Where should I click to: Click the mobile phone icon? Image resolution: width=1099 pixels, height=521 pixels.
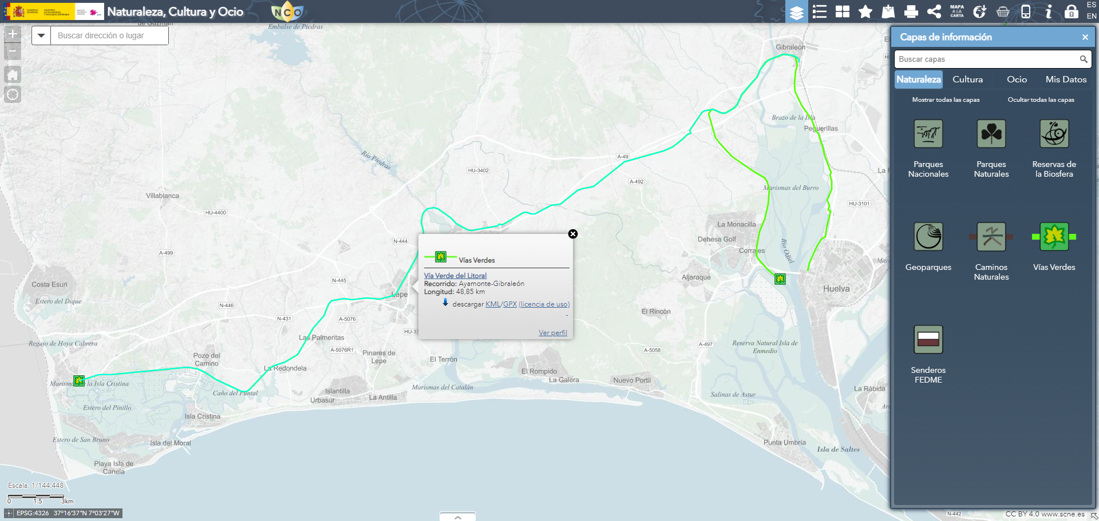pos(1026,11)
